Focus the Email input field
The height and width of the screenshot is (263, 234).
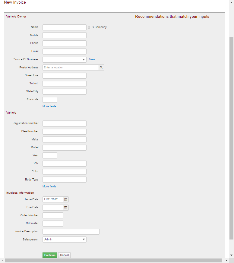coord(65,52)
